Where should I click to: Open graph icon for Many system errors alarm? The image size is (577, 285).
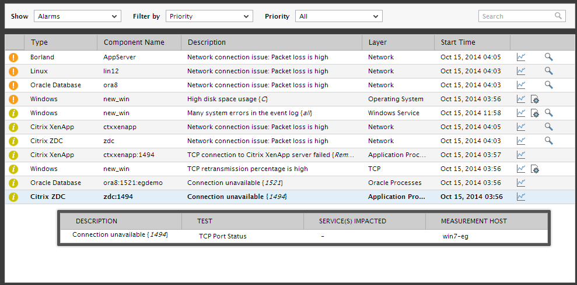(520, 113)
